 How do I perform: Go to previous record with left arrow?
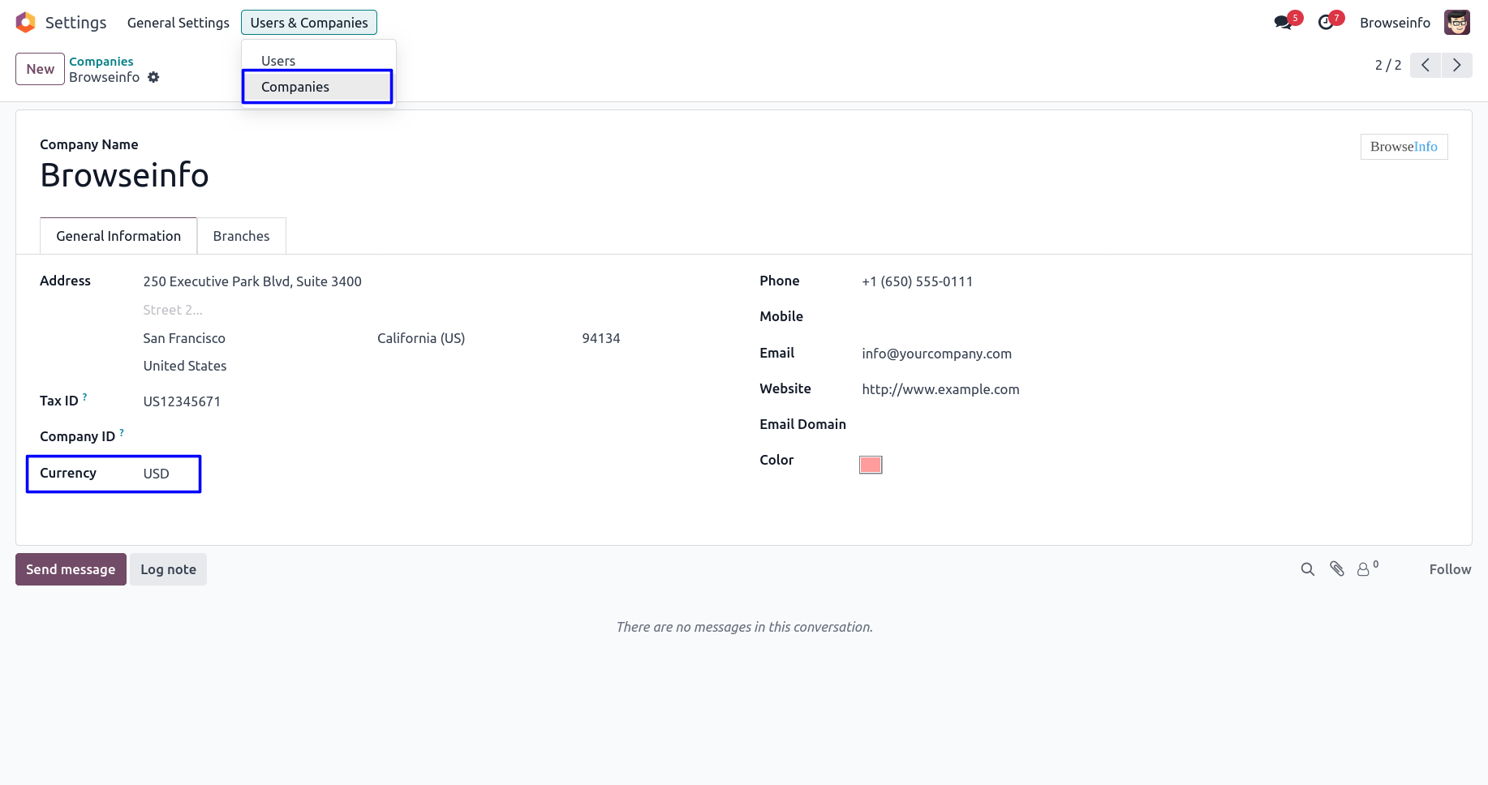pyautogui.click(x=1425, y=65)
